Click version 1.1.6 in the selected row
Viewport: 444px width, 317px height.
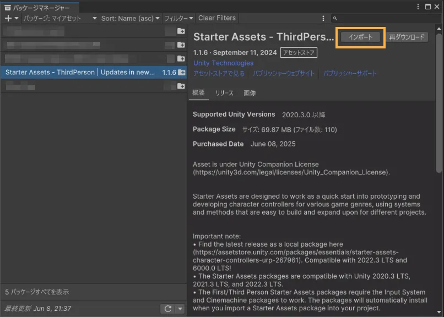click(169, 73)
